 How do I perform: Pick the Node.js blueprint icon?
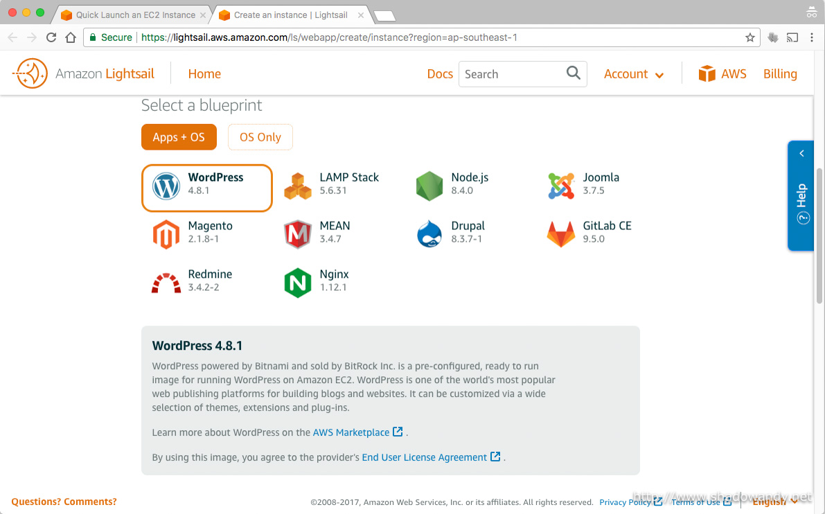(x=429, y=186)
